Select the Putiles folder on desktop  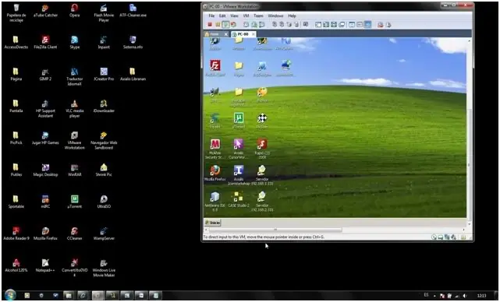point(16,170)
